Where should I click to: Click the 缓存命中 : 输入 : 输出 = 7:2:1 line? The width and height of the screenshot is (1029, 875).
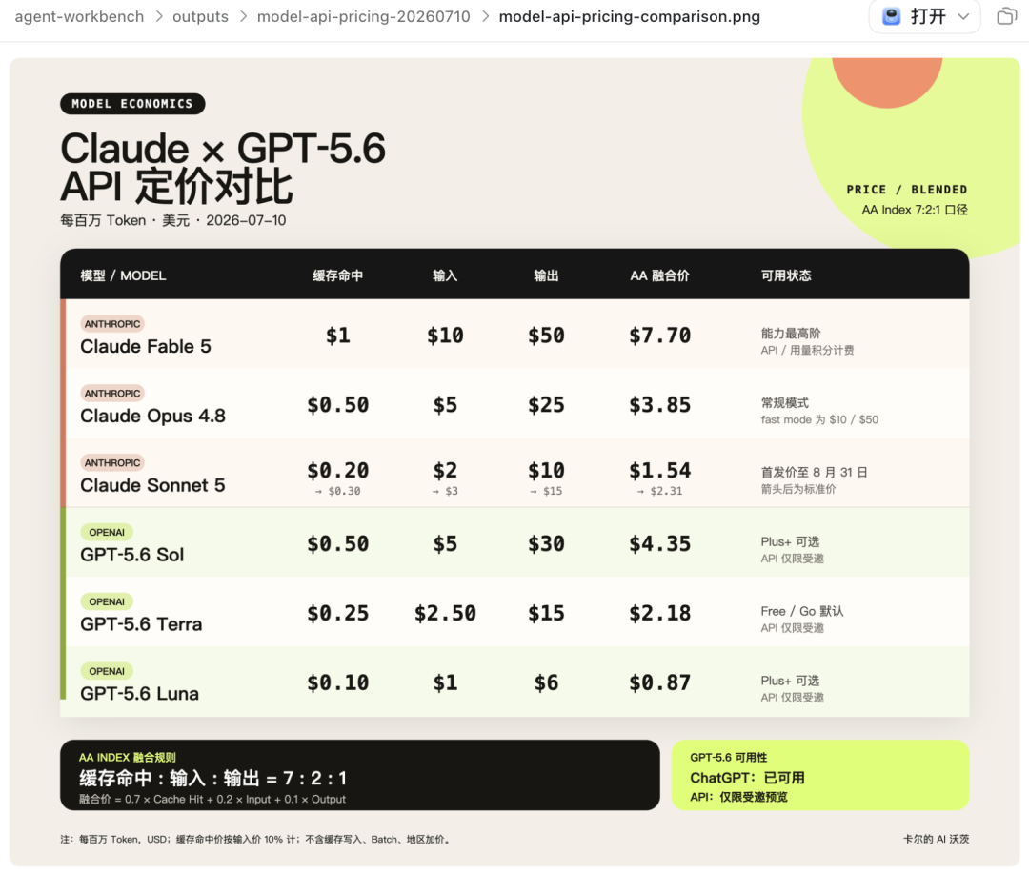click(212, 779)
